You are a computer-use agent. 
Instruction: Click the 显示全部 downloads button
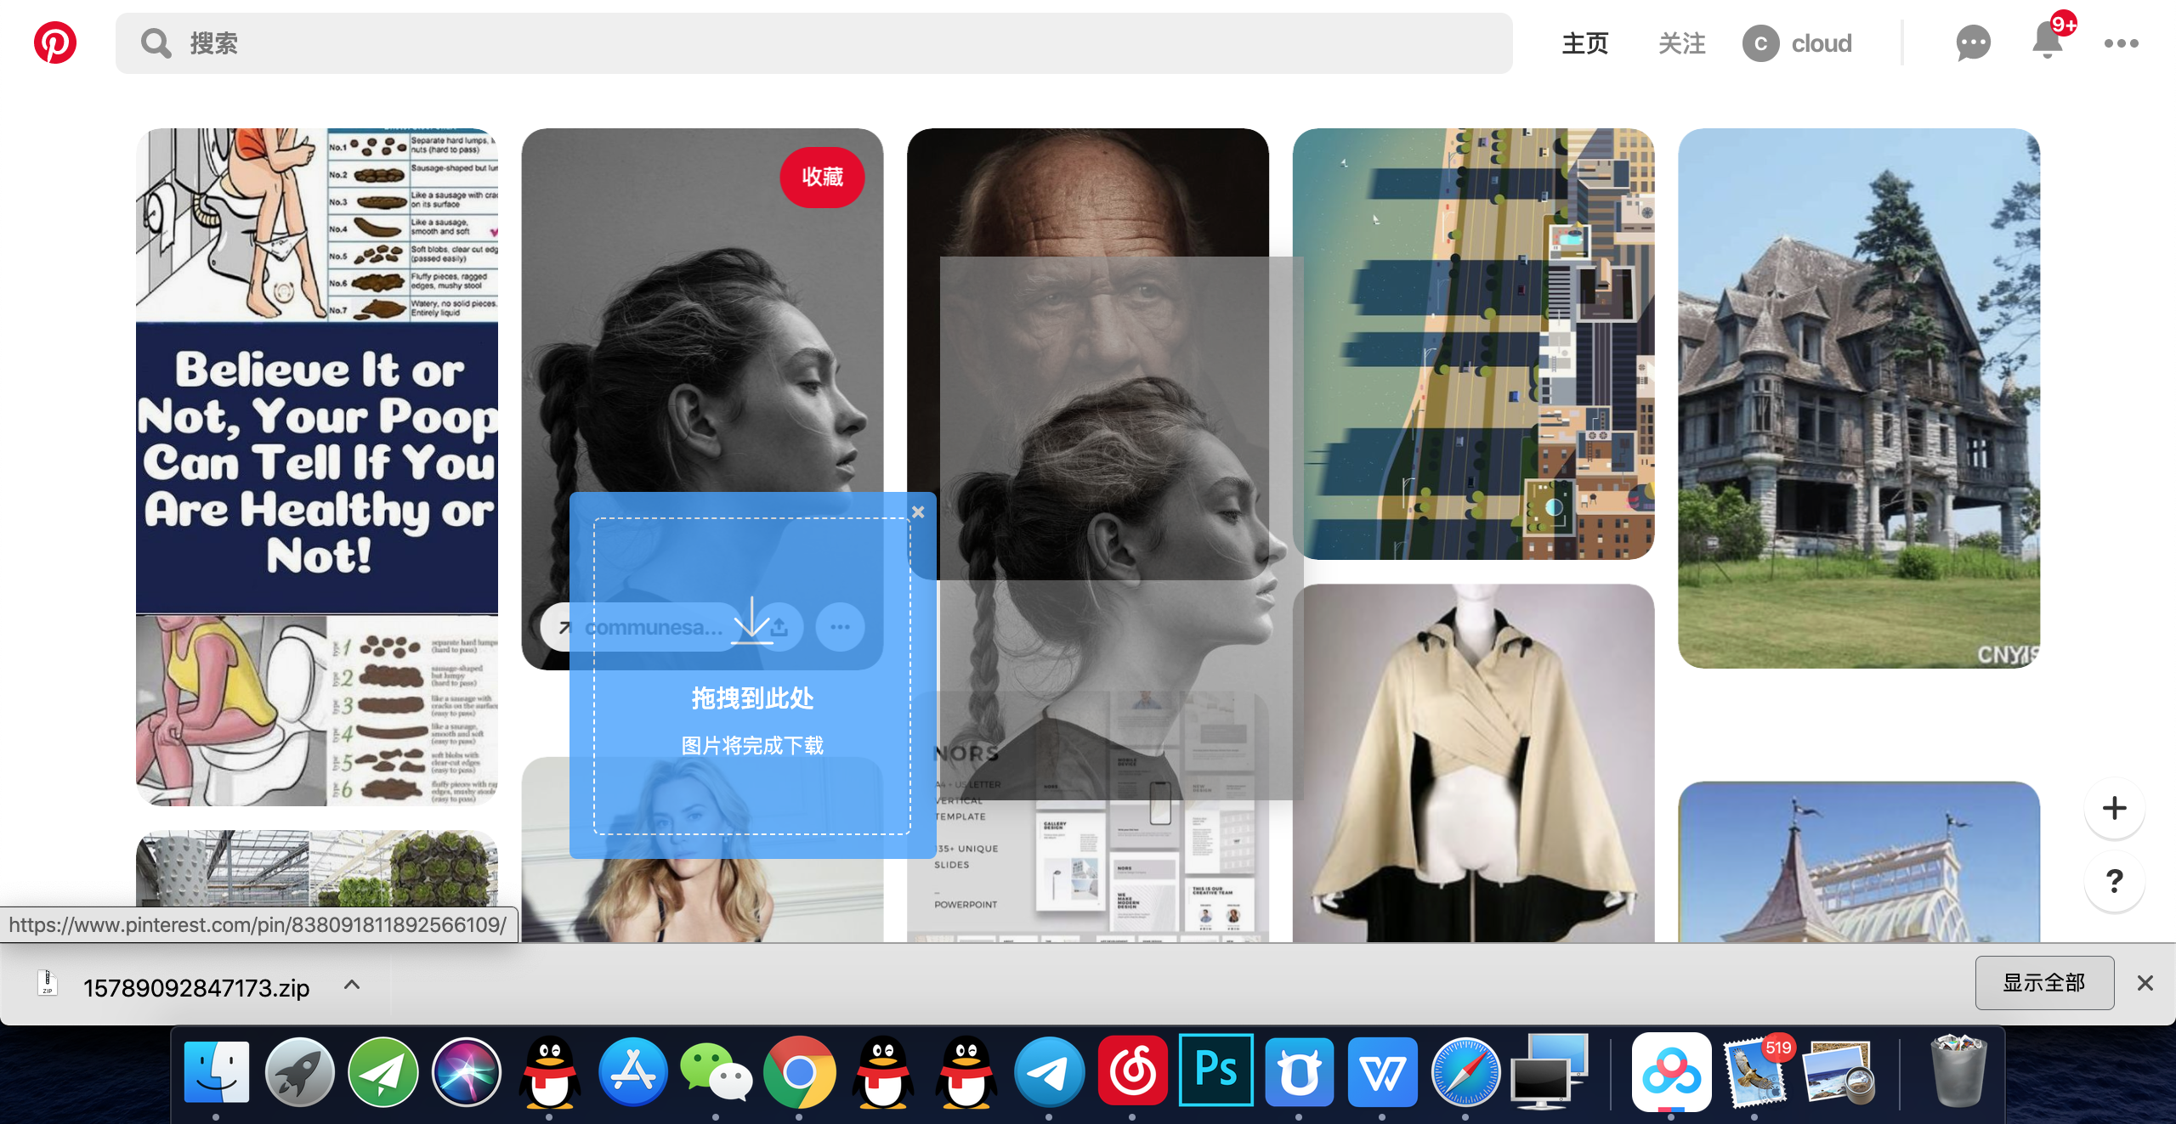click(x=2044, y=983)
